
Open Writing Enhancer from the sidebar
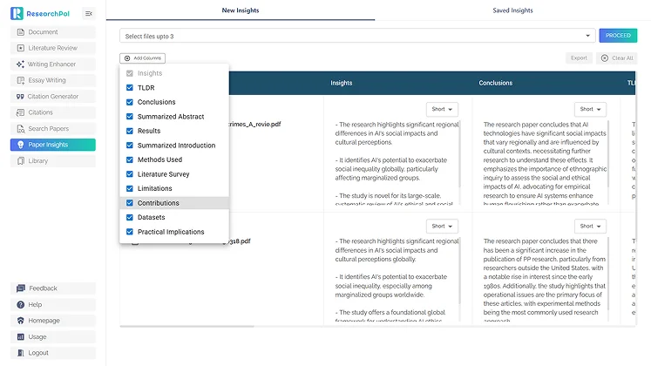click(53, 64)
